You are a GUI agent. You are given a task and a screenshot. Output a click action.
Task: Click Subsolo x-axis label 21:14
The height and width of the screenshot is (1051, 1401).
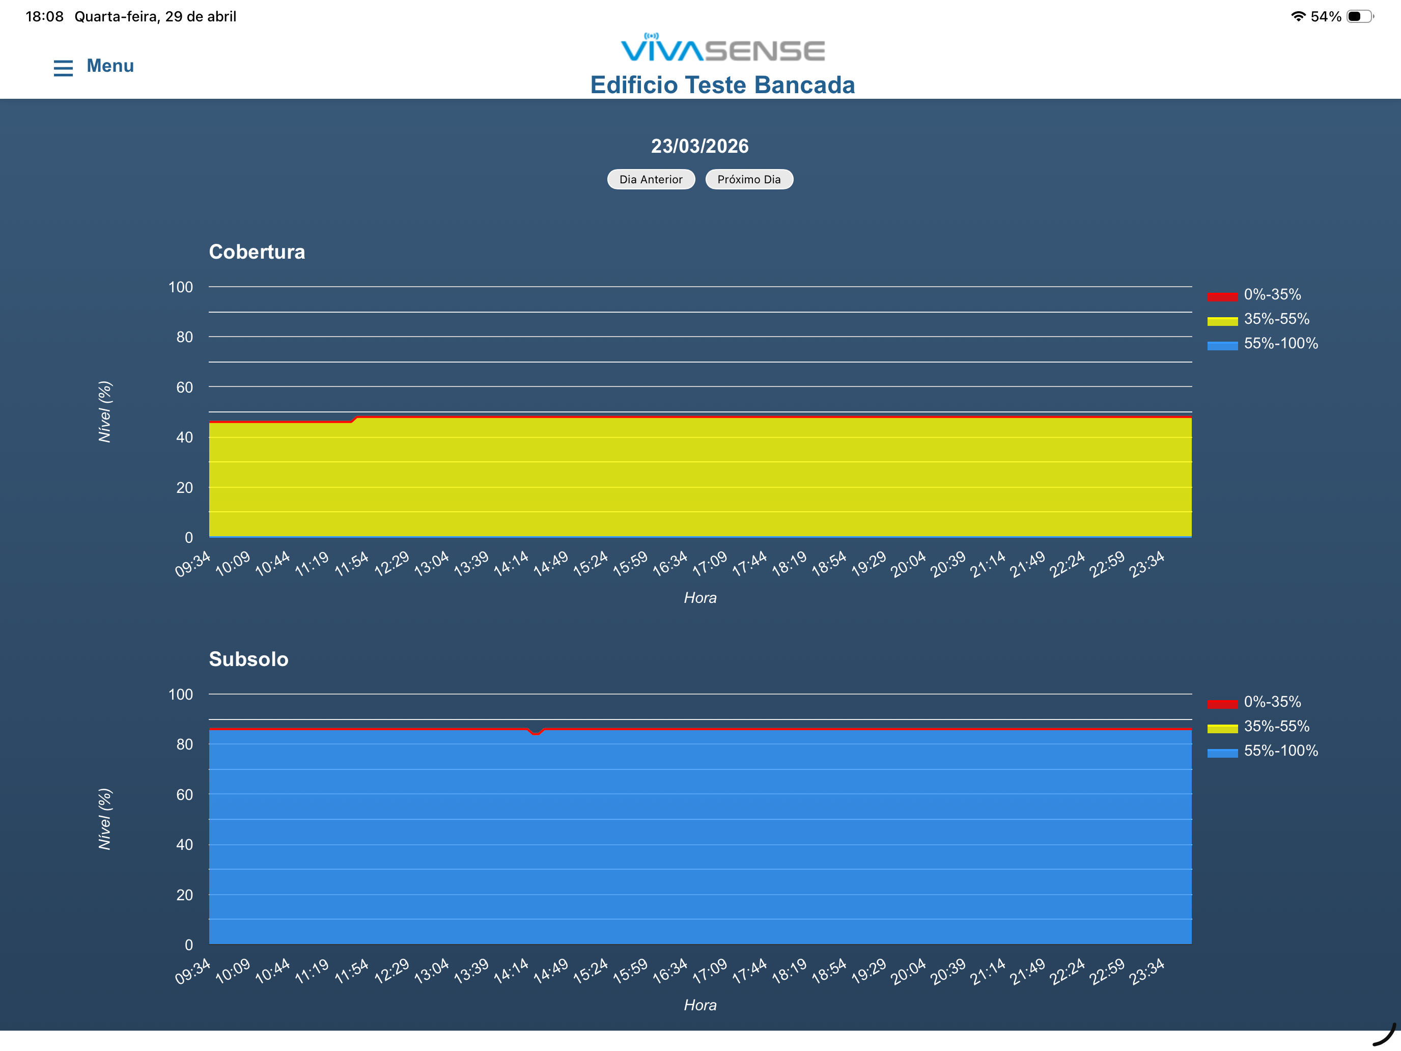click(989, 971)
